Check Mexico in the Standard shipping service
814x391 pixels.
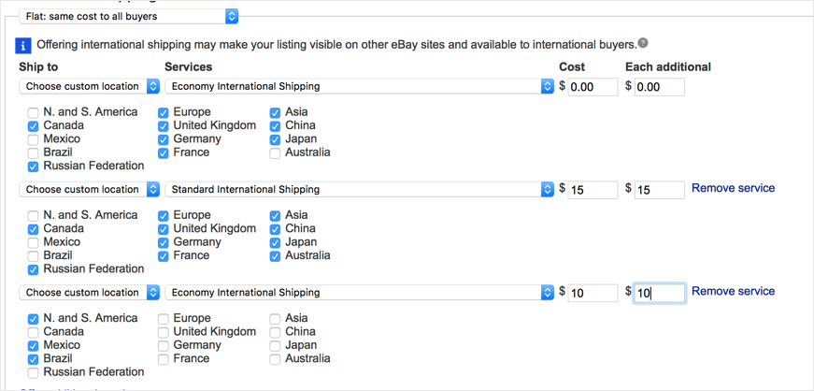point(34,242)
